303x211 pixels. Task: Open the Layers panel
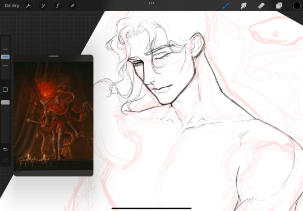(279, 6)
